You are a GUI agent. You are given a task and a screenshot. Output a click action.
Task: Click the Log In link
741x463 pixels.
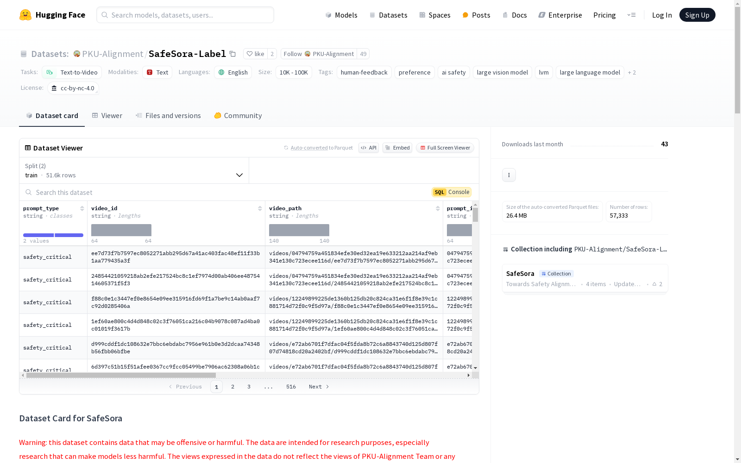[x=662, y=15]
